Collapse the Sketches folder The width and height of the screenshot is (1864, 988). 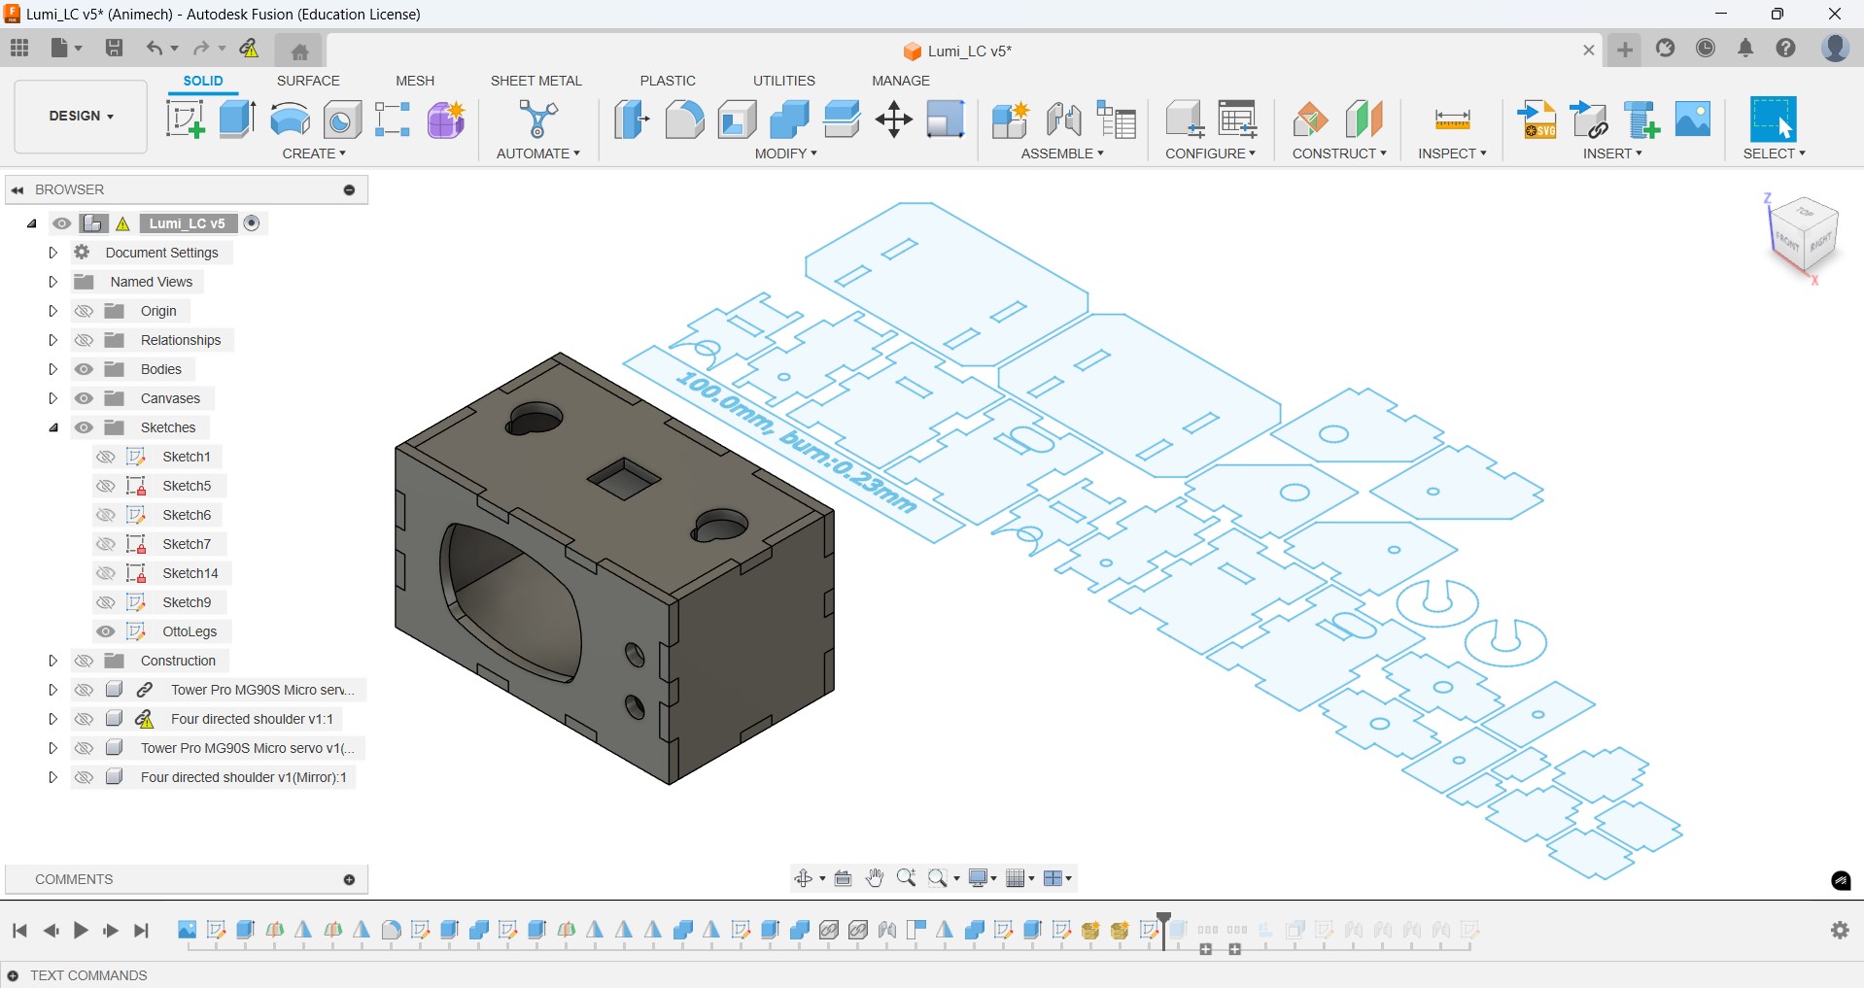click(53, 427)
